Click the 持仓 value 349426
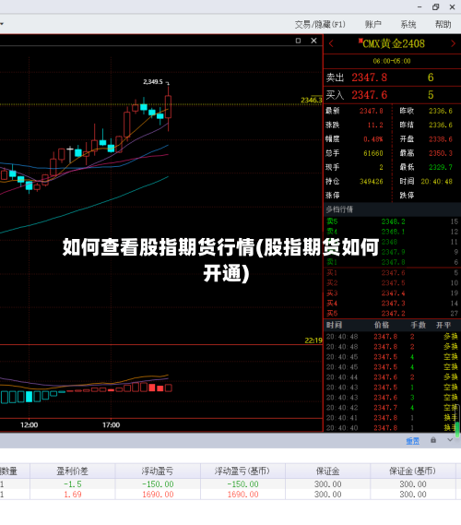The image size is (461, 525). tap(372, 182)
